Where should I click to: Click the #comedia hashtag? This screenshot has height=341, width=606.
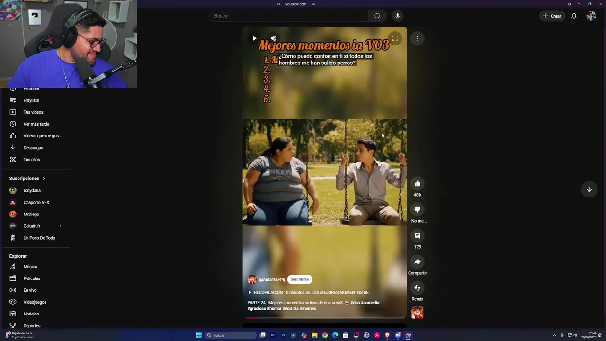[370, 303]
